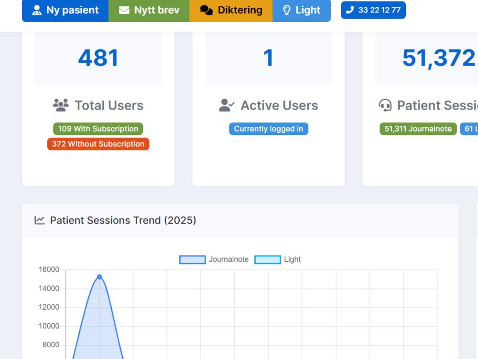The width and height of the screenshot is (478, 359).
Task: Click the 16000 y-axis label
Action: (x=49, y=269)
